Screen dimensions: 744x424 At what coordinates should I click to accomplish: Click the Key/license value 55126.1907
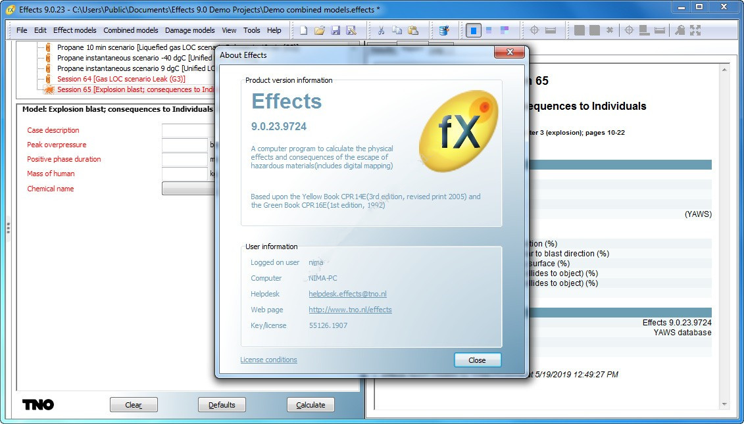point(328,325)
